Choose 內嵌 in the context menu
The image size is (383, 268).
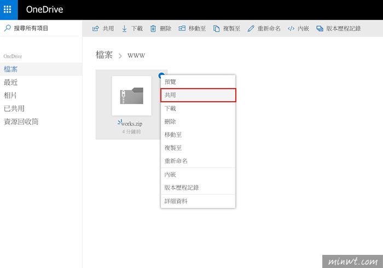(198, 174)
